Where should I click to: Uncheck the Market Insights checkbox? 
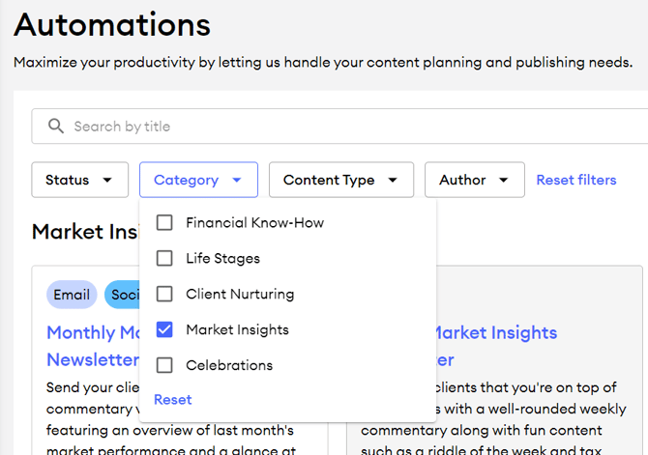click(164, 329)
